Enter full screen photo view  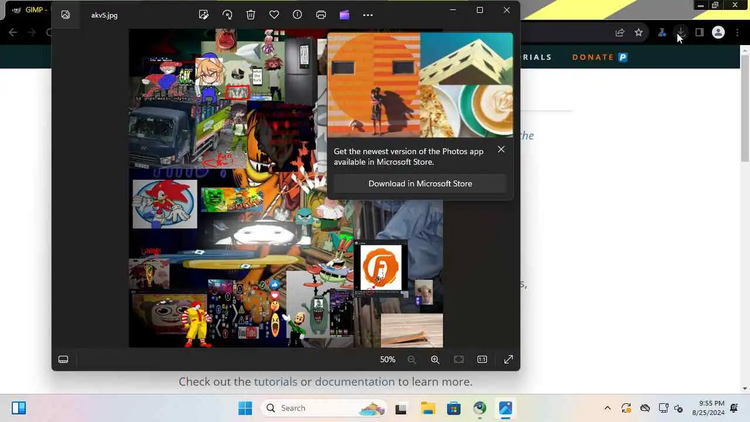(x=509, y=359)
